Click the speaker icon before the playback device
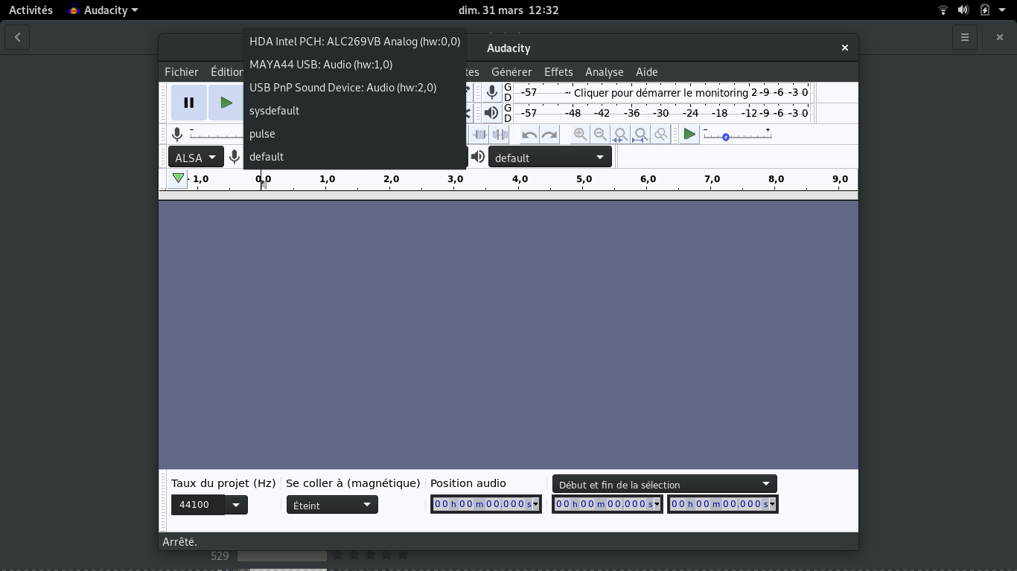Image resolution: width=1017 pixels, height=571 pixels. 478,157
